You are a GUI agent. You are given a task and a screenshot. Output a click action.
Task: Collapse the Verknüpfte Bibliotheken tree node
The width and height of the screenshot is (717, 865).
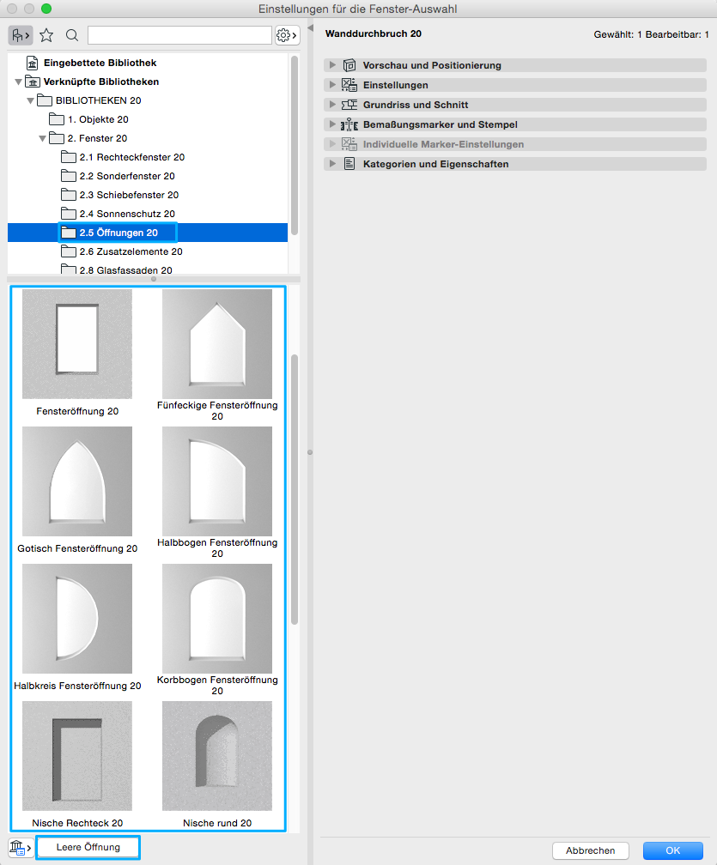[x=19, y=82]
